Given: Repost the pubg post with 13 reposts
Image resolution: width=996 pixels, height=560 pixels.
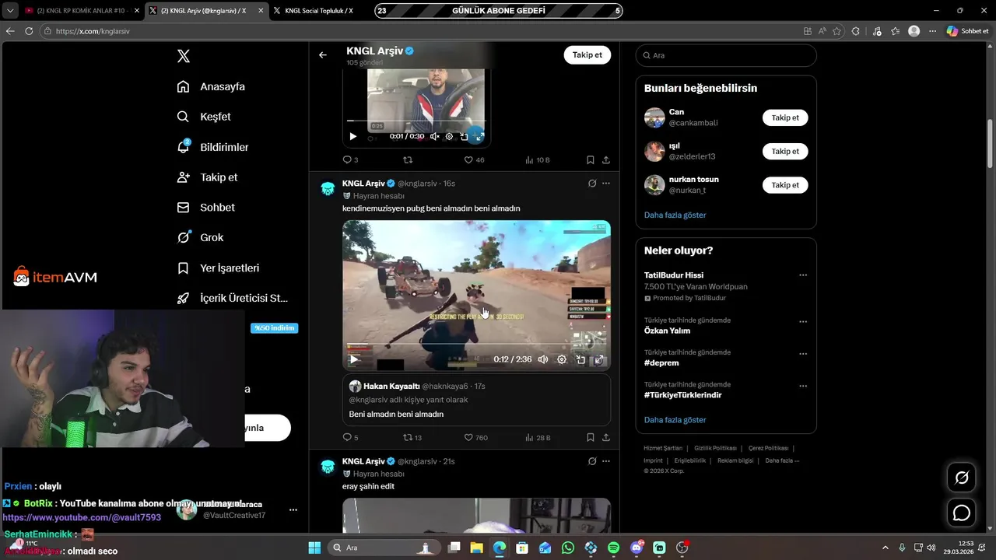Looking at the screenshot, I should 412,437.
